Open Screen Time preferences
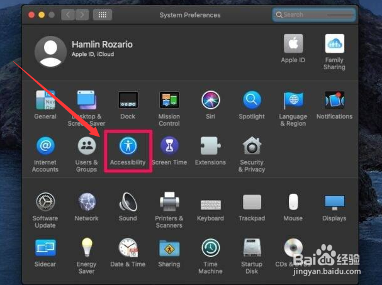382x285 pixels. [169, 146]
